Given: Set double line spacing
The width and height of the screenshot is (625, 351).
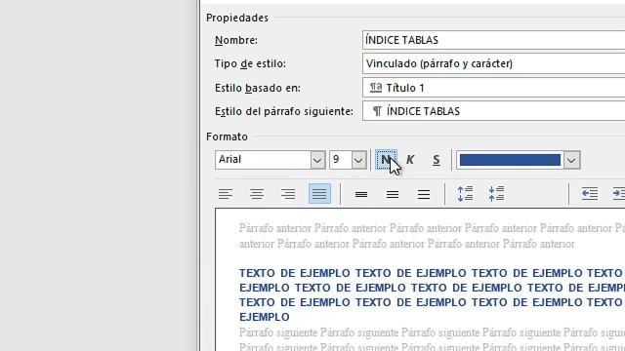Looking at the screenshot, I should (424, 194).
